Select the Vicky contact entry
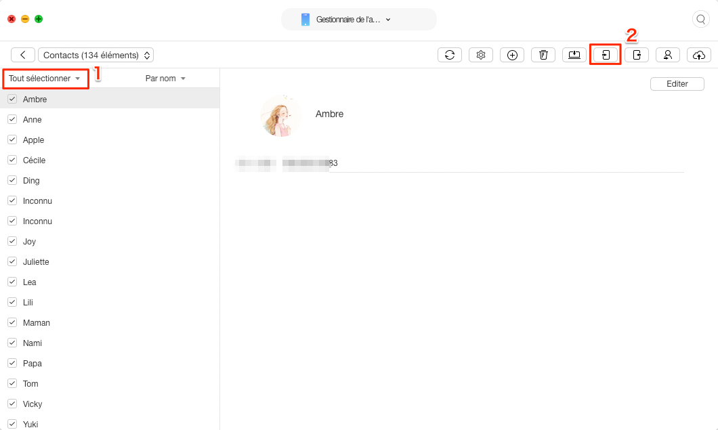Screen dimensions: 718x430 33,404
